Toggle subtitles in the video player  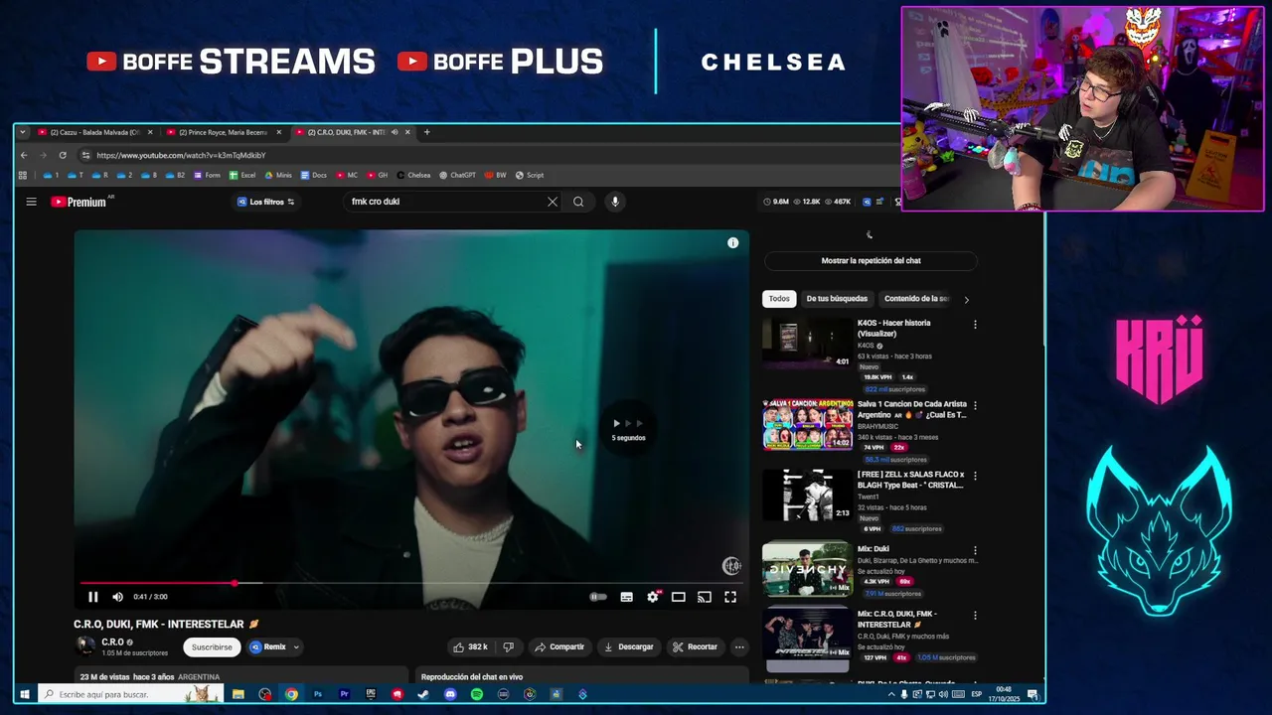(626, 597)
